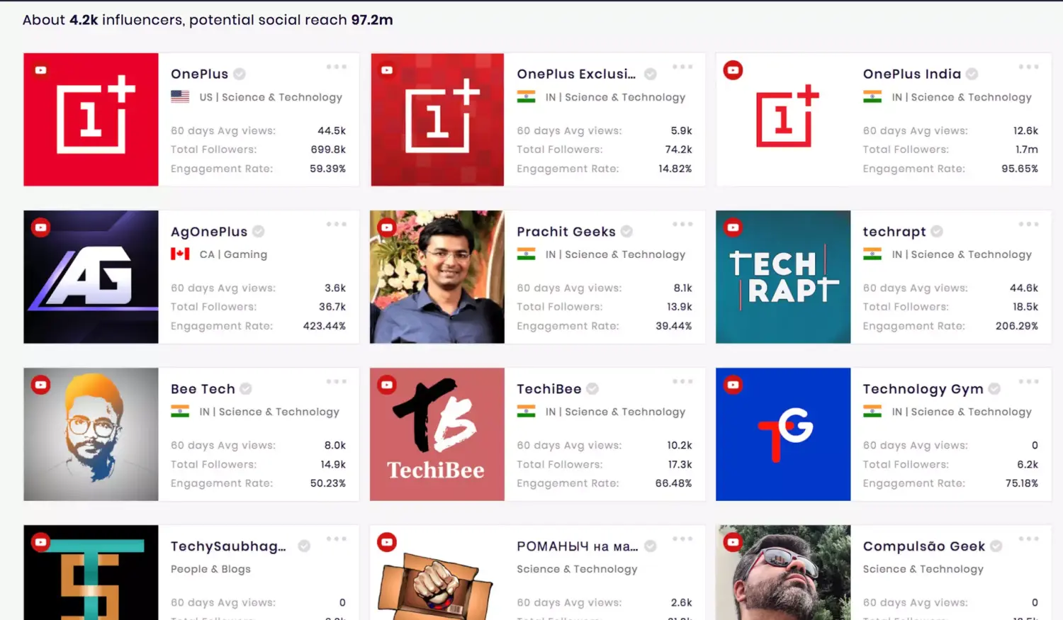Open the three-dot menu on Bee Tech card
This screenshot has width=1063, height=620.
click(337, 381)
